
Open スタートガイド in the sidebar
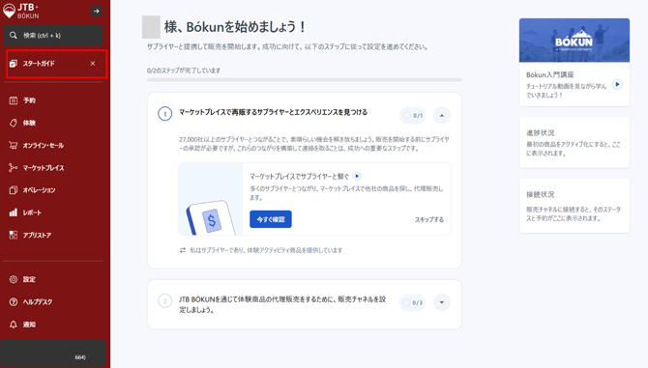57,64
